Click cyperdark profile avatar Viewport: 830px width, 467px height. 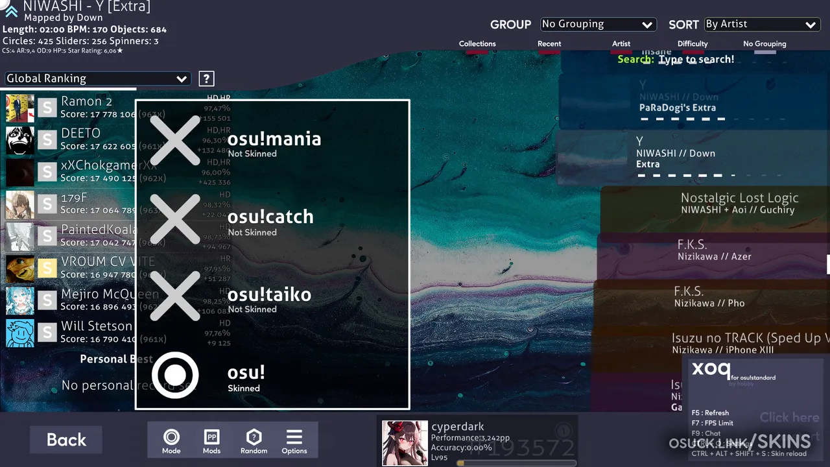405,443
